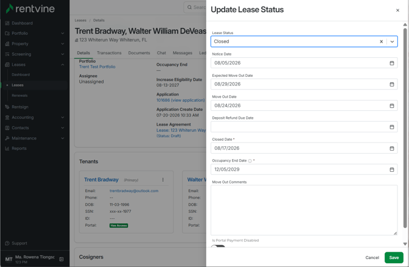Collapse sidebar using bottom panel icon
The width and height of the screenshot is (409, 267).
[61, 259]
